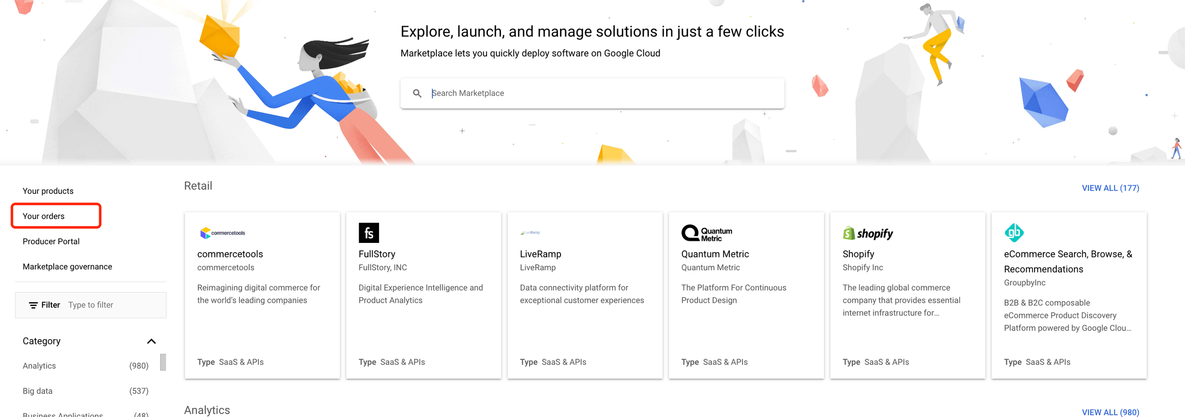Collapse the Category filter section

pos(152,341)
